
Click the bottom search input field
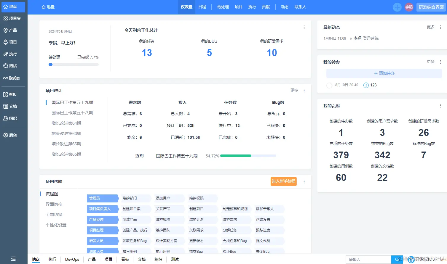click(368, 260)
